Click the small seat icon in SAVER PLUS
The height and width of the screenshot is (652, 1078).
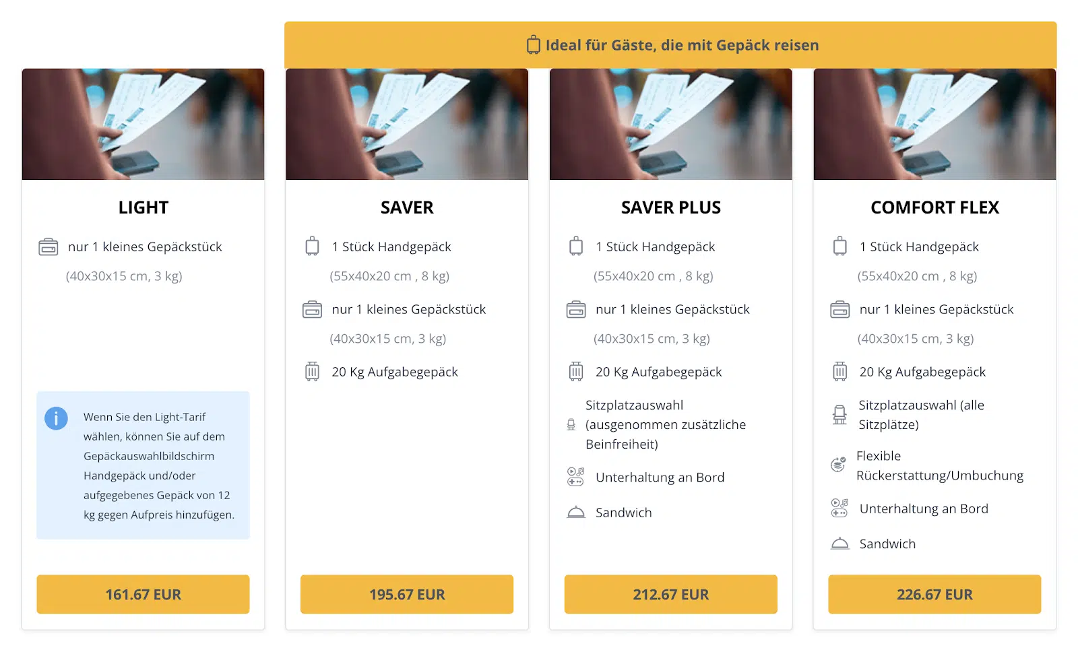(571, 424)
